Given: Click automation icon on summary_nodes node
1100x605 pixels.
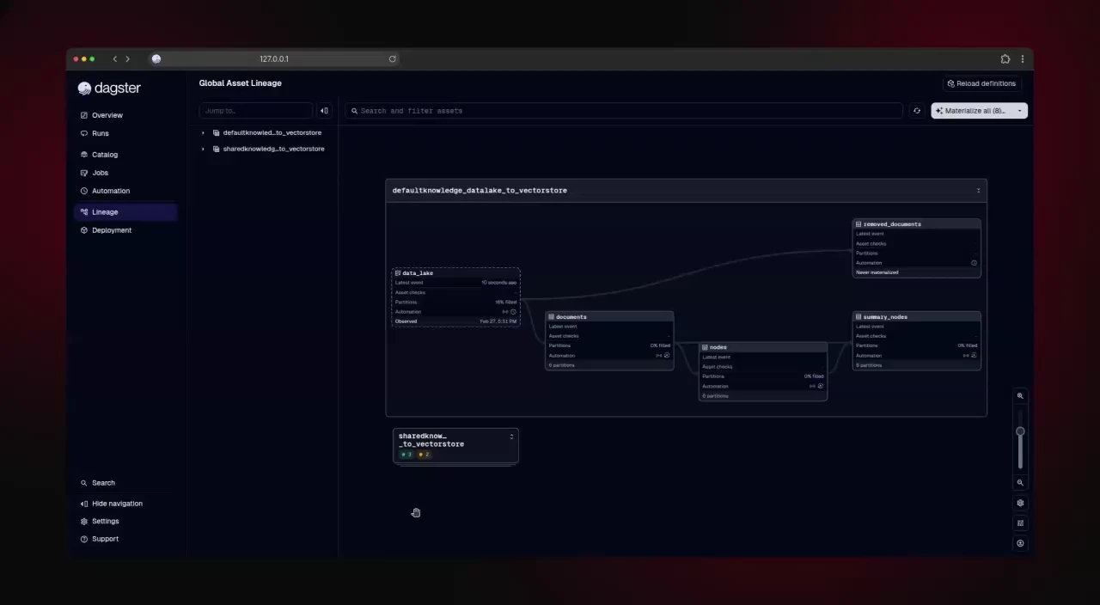Looking at the screenshot, I should (974, 356).
